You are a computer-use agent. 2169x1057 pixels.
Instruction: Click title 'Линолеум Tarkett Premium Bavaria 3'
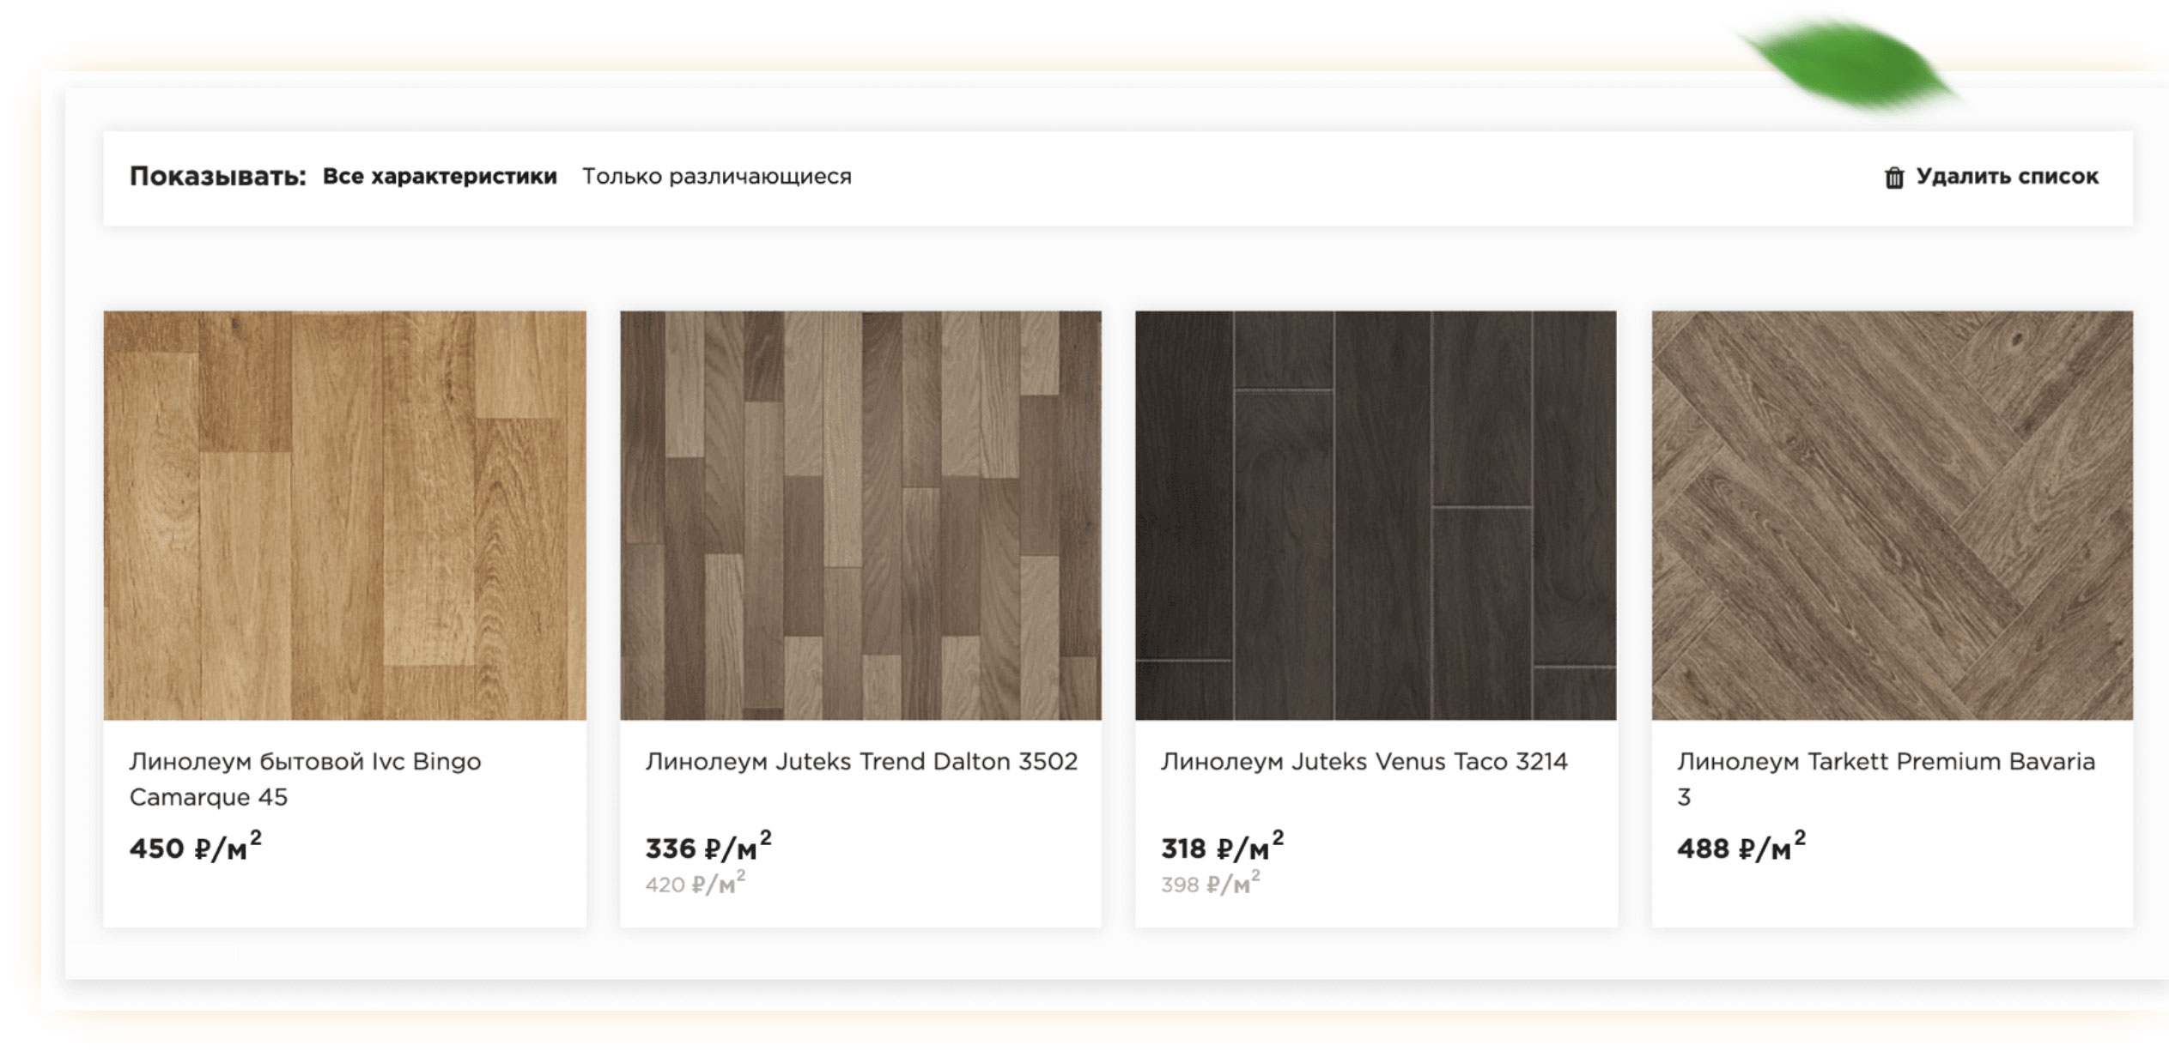tap(1886, 762)
